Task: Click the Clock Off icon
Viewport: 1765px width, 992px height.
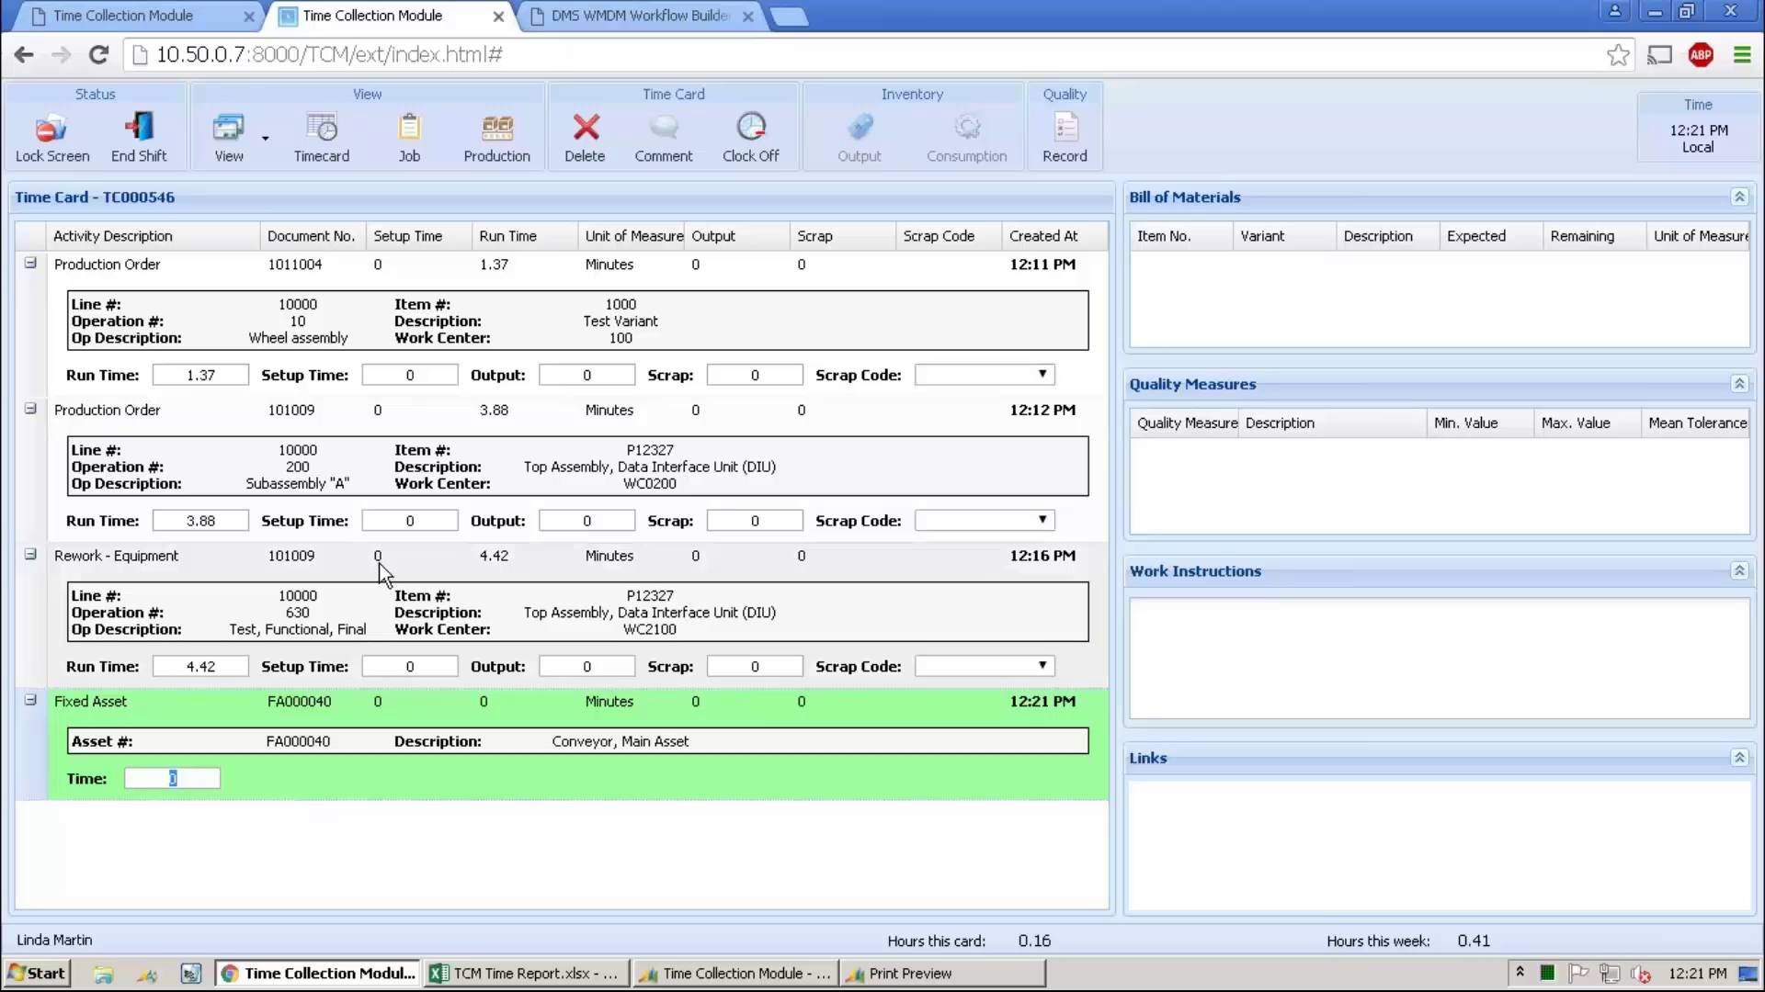Action: click(750, 130)
